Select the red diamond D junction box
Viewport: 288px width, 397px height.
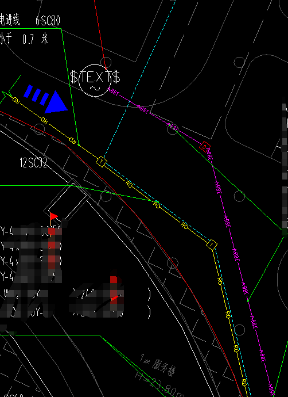point(205,147)
